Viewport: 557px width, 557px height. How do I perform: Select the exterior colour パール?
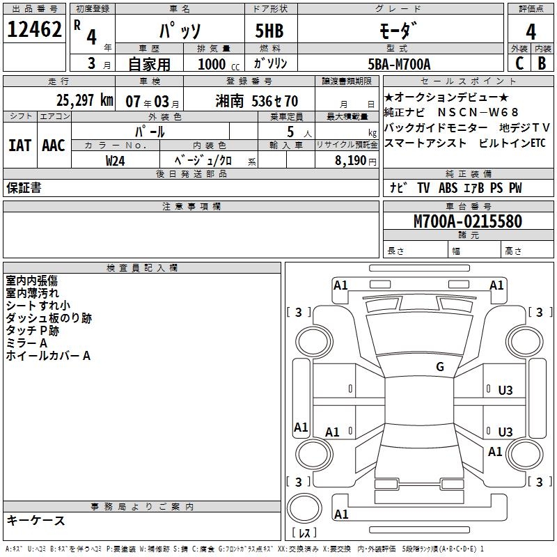coord(150,132)
